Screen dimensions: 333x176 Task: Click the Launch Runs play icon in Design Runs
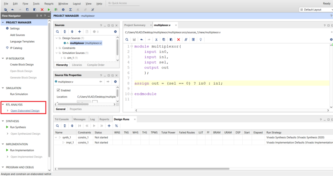94,126
